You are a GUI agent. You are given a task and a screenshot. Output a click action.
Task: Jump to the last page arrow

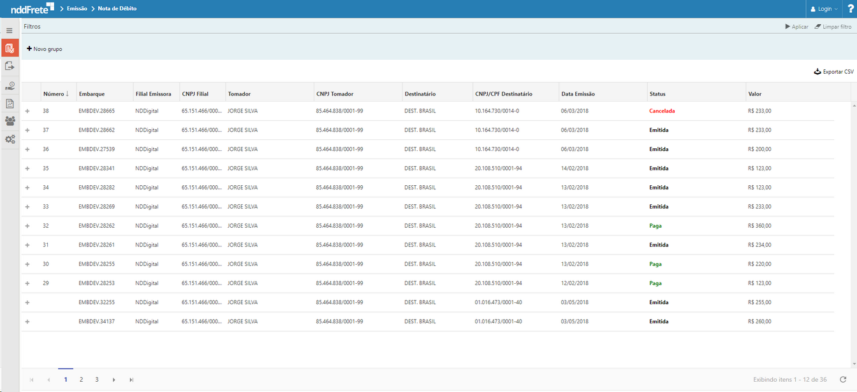coord(131,380)
